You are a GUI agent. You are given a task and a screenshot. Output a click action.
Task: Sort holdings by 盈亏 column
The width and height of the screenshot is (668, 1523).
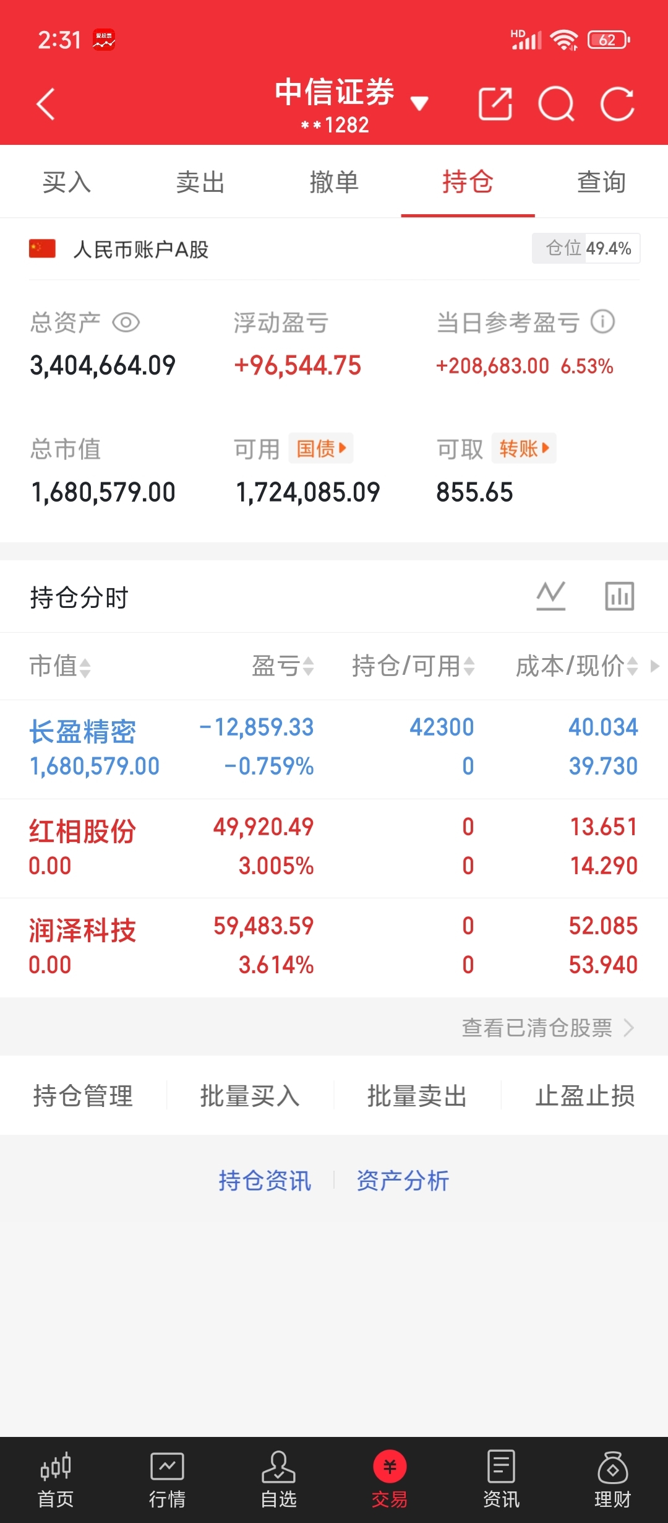[x=283, y=666]
